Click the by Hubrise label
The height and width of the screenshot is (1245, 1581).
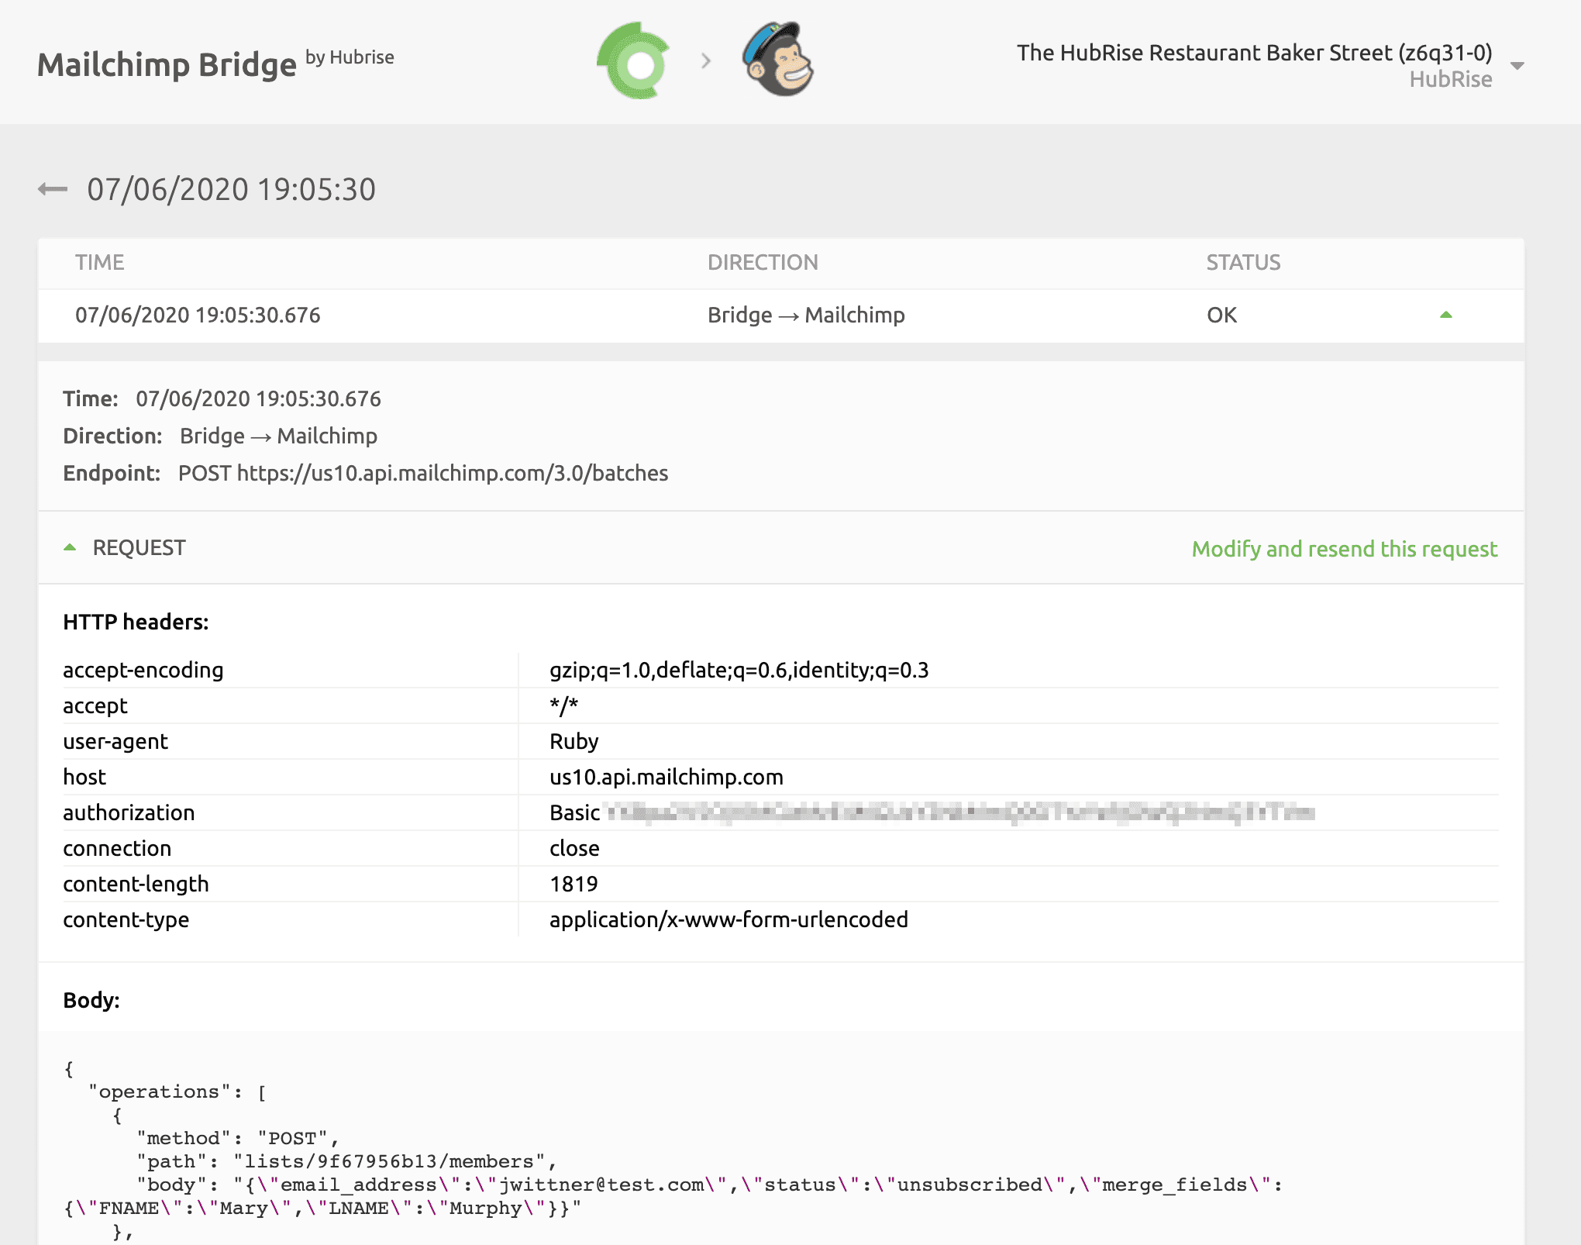pyautogui.click(x=350, y=57)
